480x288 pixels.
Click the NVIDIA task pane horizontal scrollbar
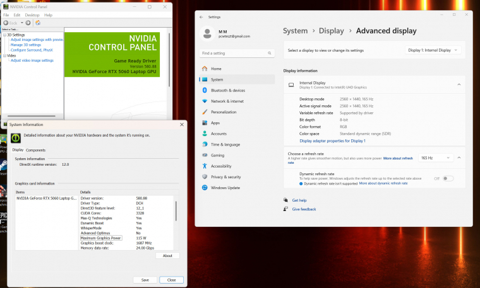(x=31, y=116)
